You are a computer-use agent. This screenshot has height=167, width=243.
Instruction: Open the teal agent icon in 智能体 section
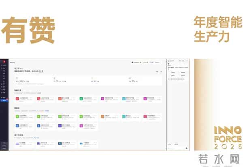point(123,116)
